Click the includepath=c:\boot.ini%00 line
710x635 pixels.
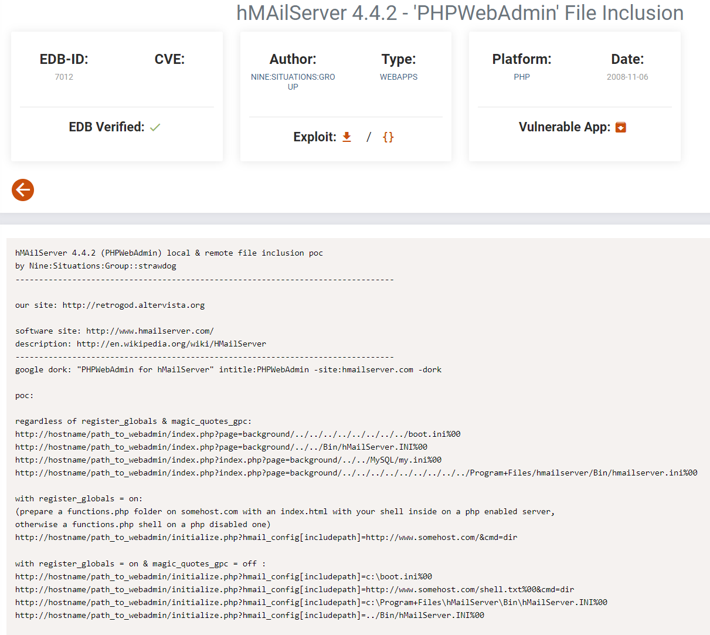223,576
